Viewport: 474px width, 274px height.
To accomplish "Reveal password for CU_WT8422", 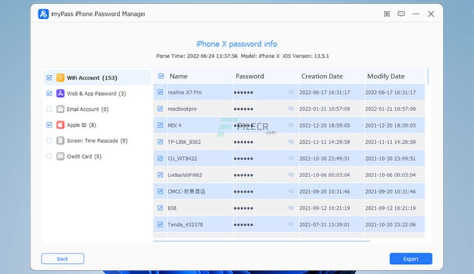I will [291, 159].
